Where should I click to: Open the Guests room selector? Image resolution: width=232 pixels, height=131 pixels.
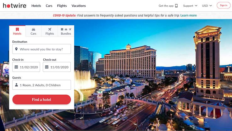41,85
